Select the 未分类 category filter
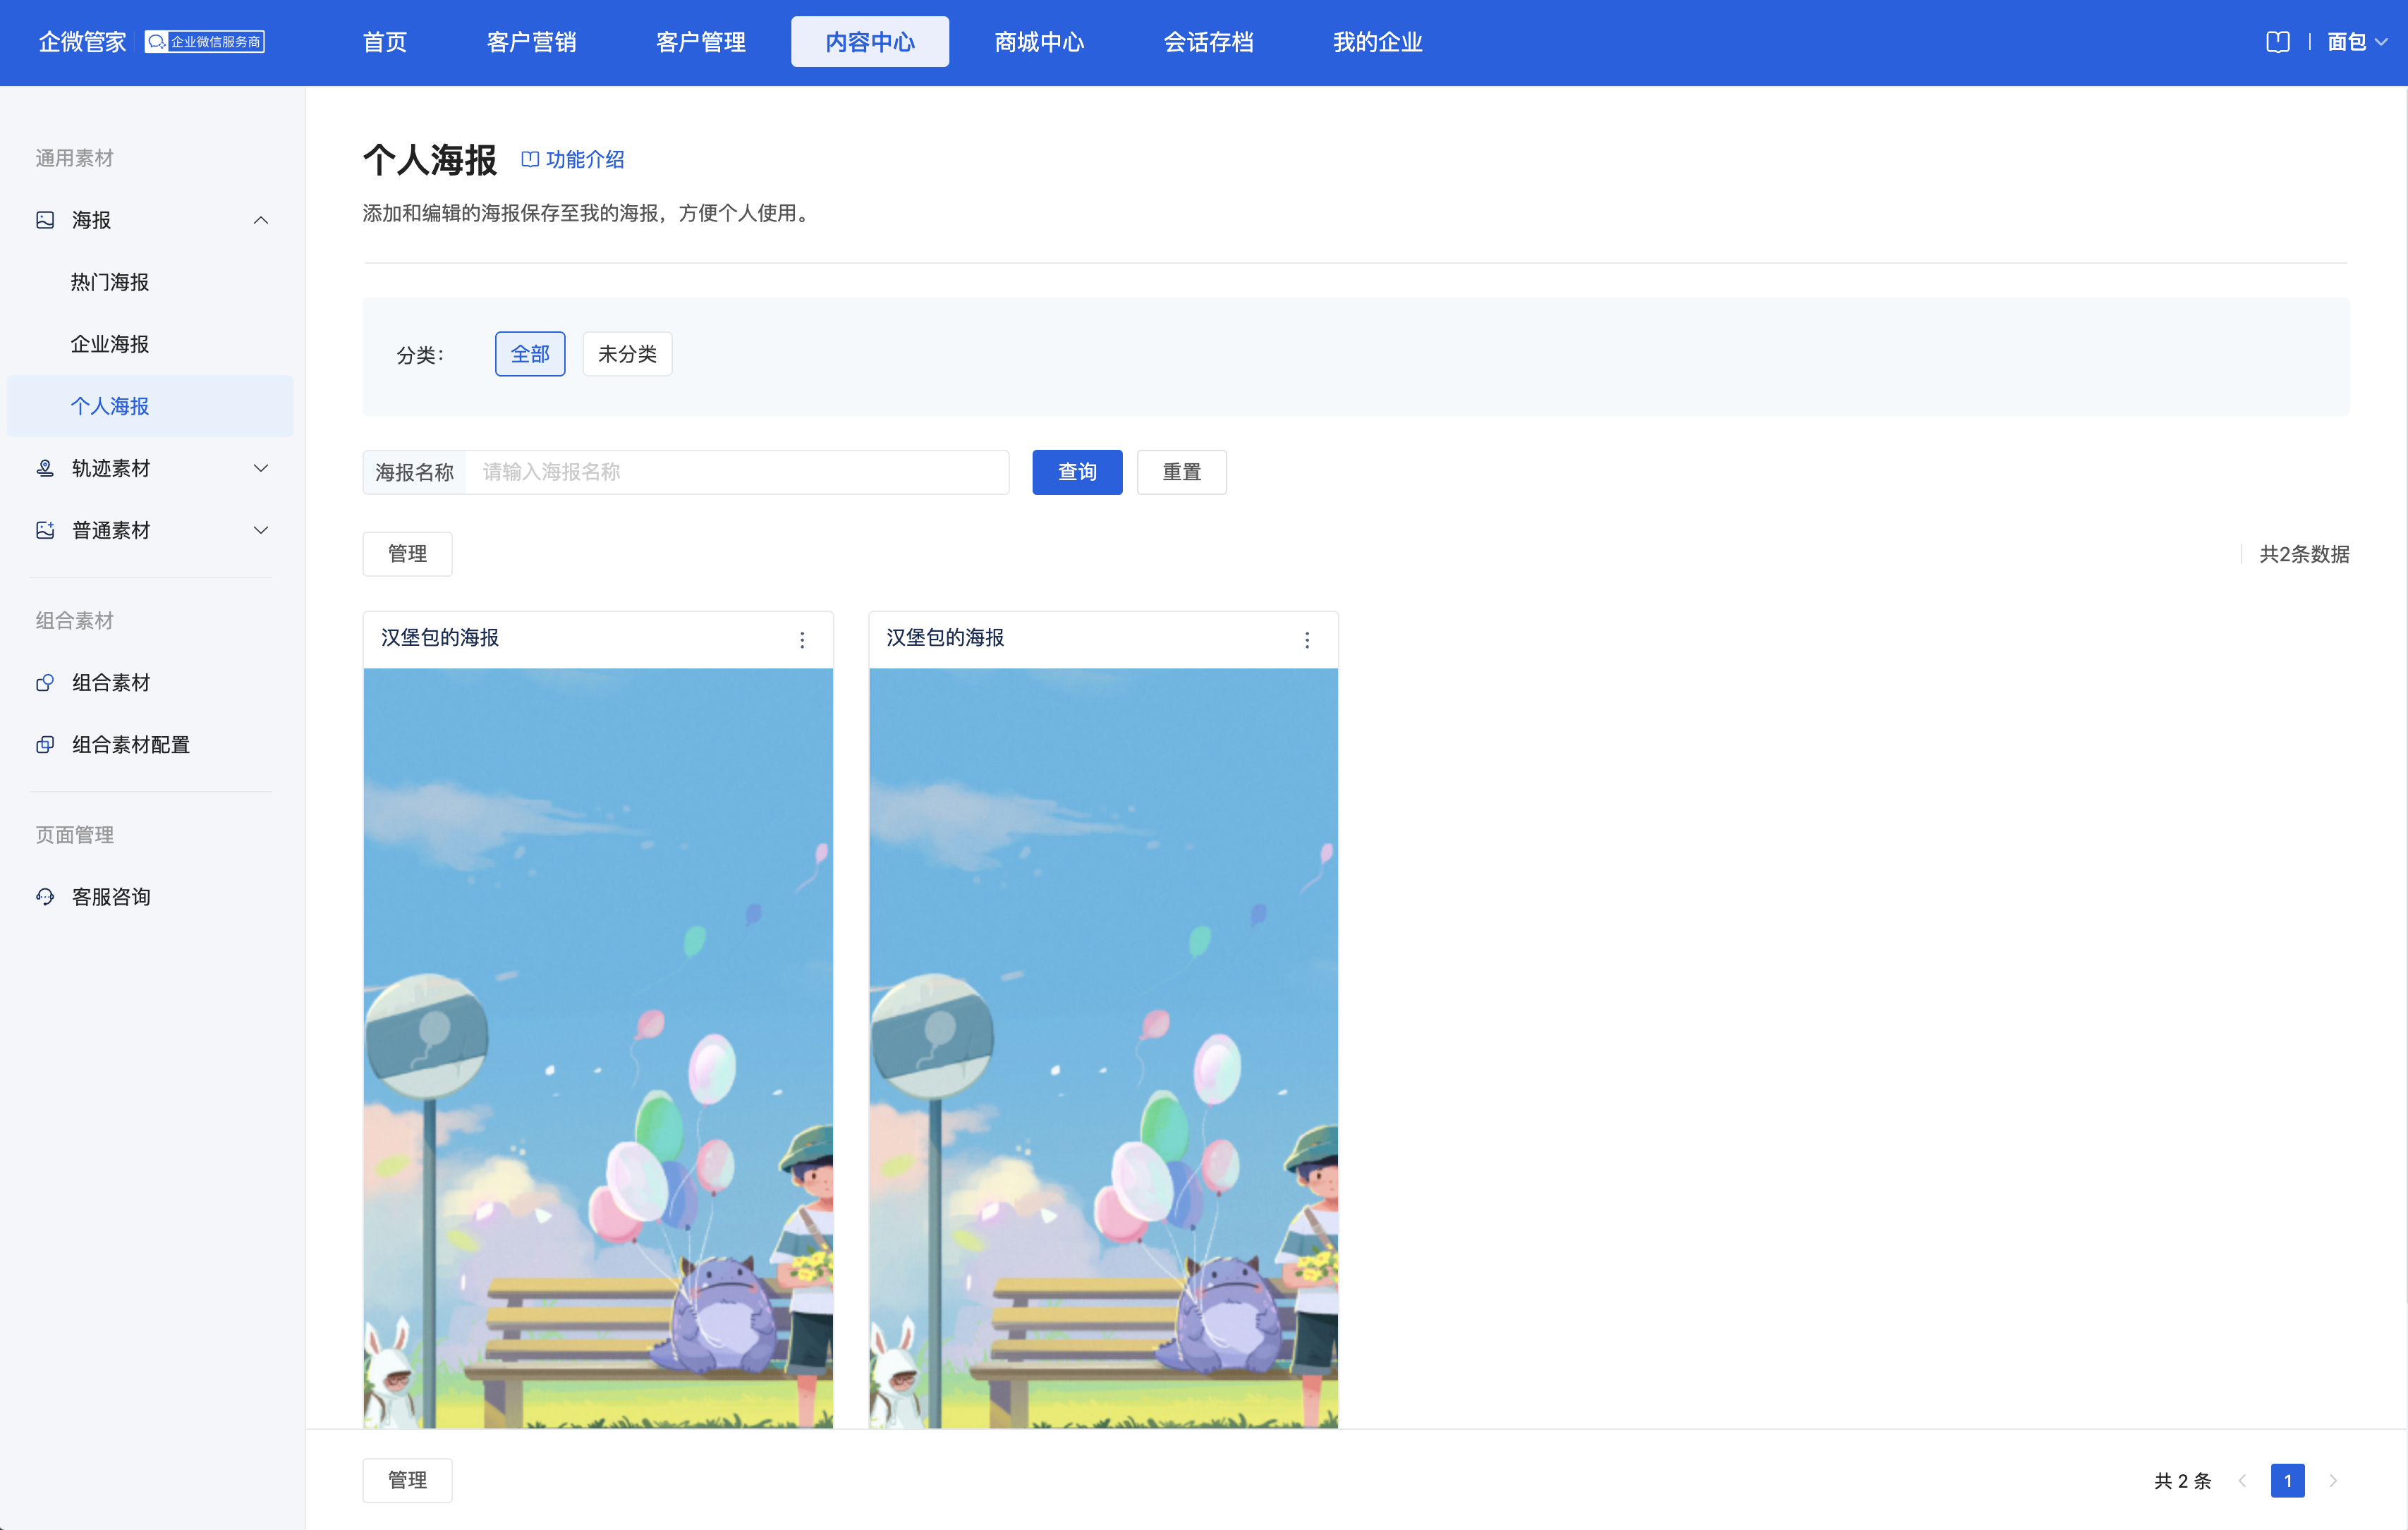Image resolution: width=2408 pixels, height=1530 pixels. [x=627, y=354]
